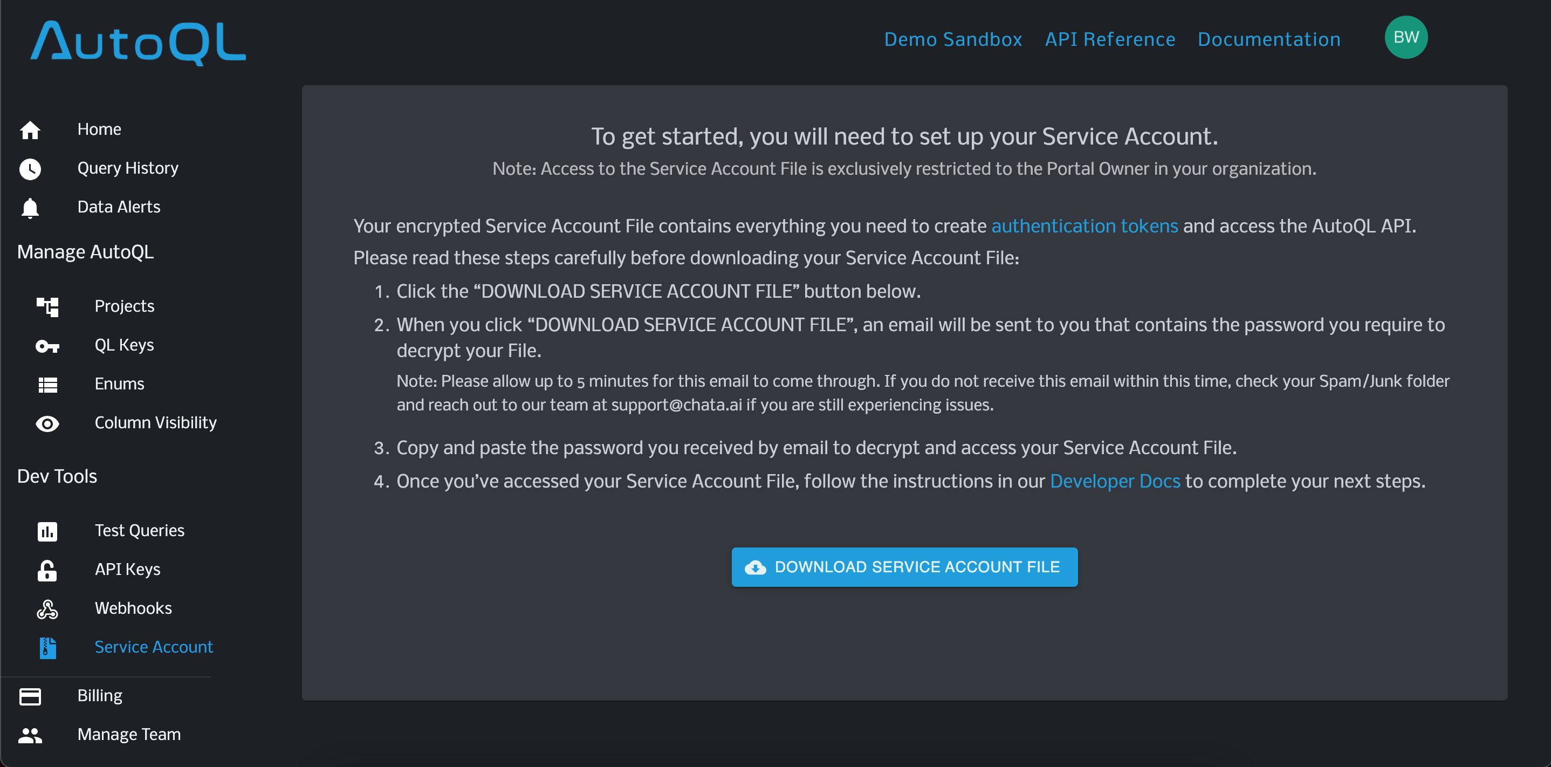Screen dimensions: 1551x767
Task: Select Projects under Manage AutoQL
Action: pyautogui.click(x=124, y=306)
